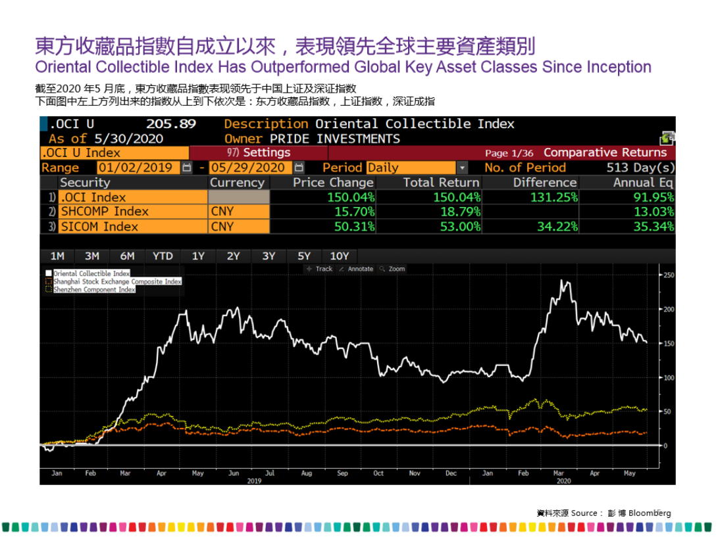718x537 pixels.
Task: Switch chart range to 3Y
Action: (269, 256)
